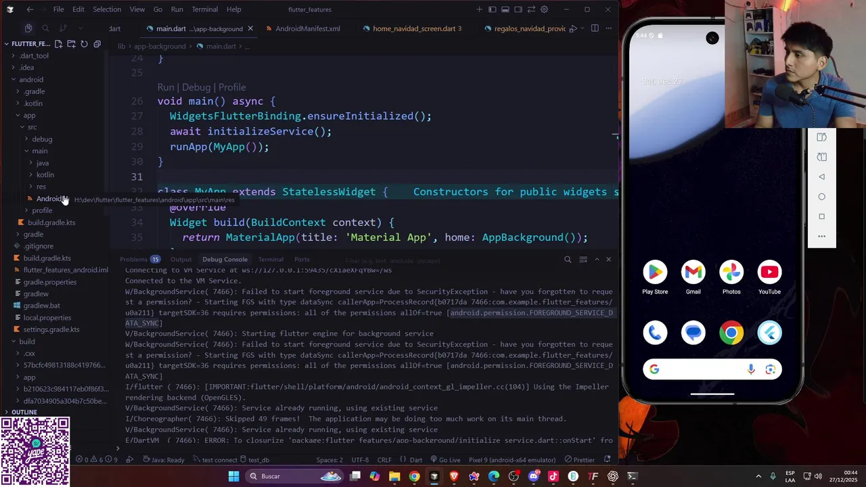Navigate back with the arrow
Image resolution: width=866 pixels, height=487 pixels.
pos(30,9)
